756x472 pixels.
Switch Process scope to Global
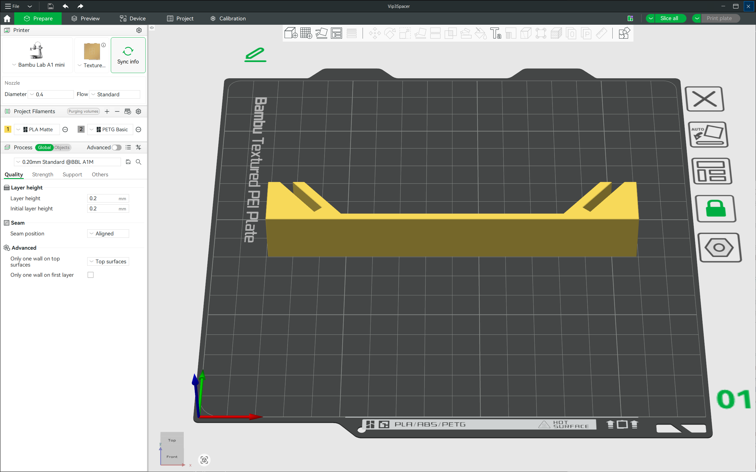44,147
